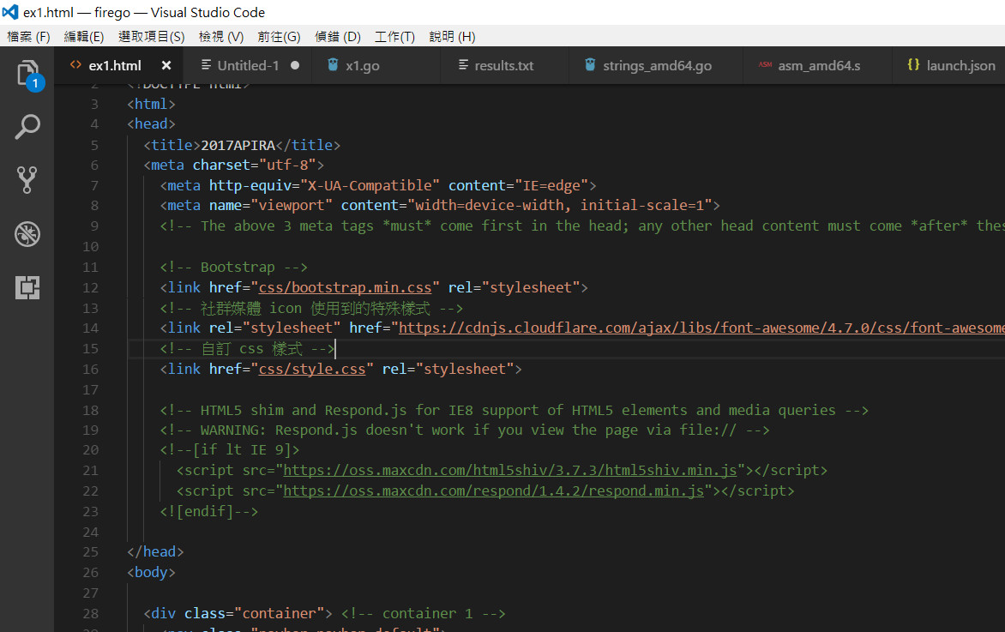Close the ex1.html tab
Image resolution: width=1005 pixels, height=632 pixels.
pyautogui.click(x=166, y=65)
